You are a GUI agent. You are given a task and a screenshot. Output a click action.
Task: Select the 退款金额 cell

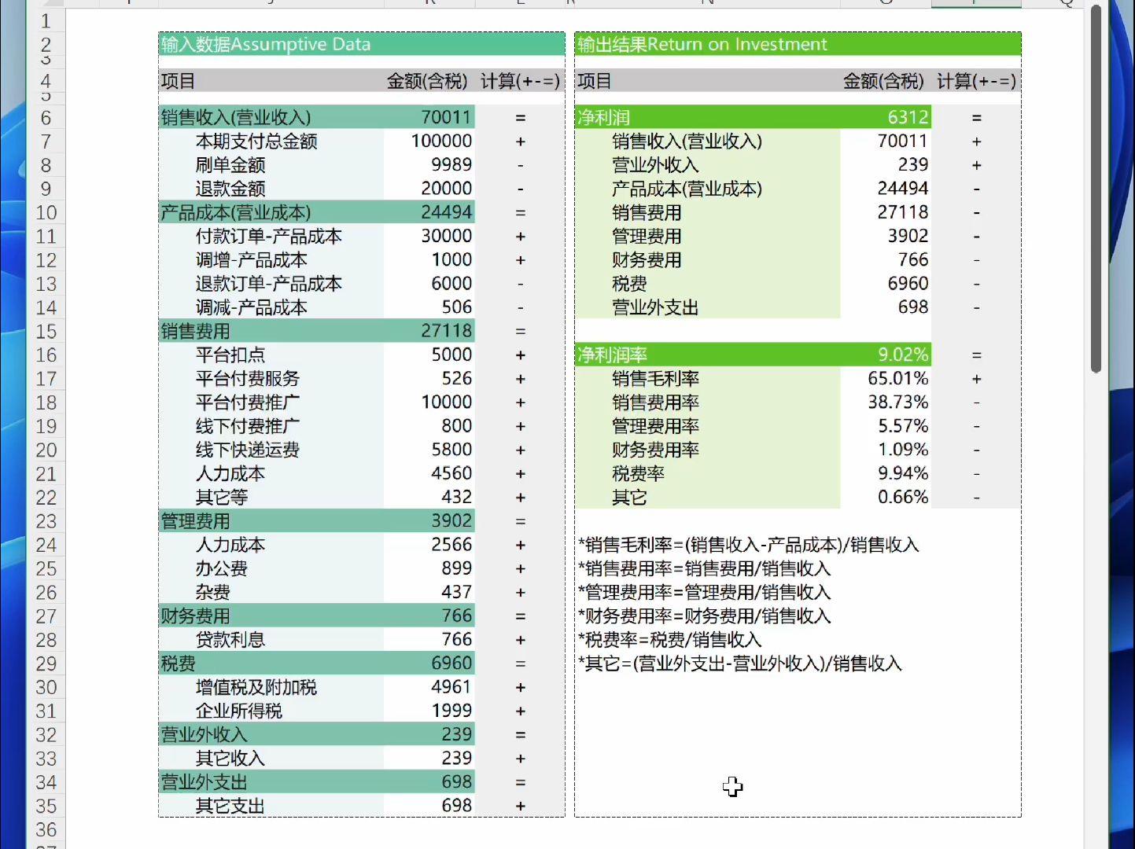click(x=271, y=189)
